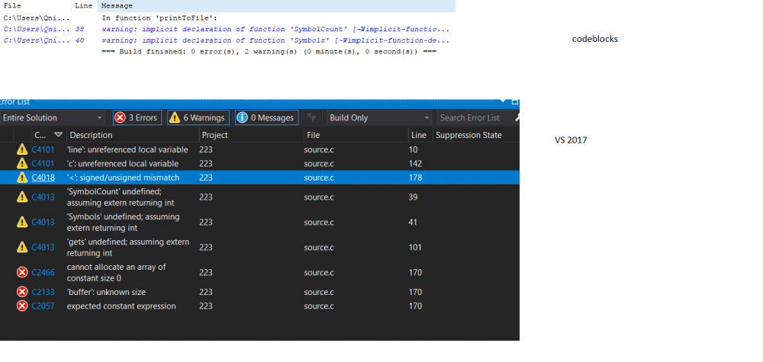Click warning icon of 'line' unreferenced row
Viewport: 763px width, 362px height.
click(22, 149)
